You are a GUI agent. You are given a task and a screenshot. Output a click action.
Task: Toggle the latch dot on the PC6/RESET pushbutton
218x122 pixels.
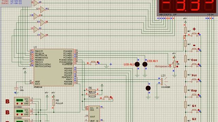pyautogui.click(x=98, y=62)
